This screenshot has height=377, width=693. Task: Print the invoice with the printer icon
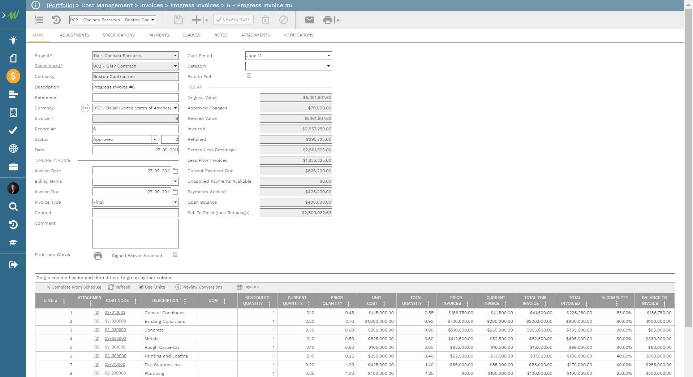coord(327,20)
